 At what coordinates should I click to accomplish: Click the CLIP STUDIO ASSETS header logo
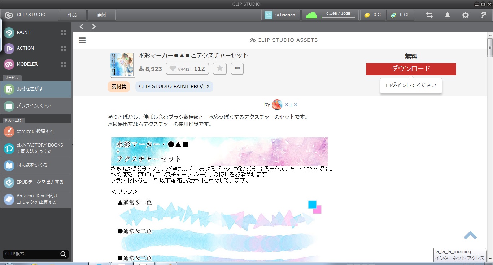[x=284, y=40]
